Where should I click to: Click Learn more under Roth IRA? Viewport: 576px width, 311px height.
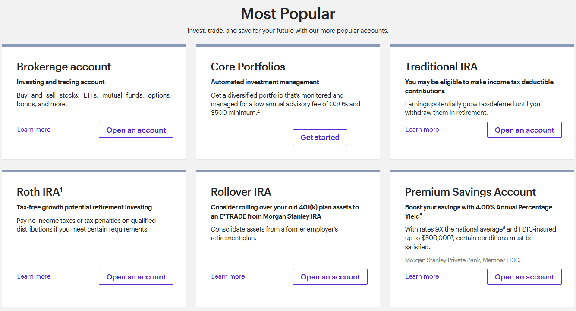pos(34,276)
